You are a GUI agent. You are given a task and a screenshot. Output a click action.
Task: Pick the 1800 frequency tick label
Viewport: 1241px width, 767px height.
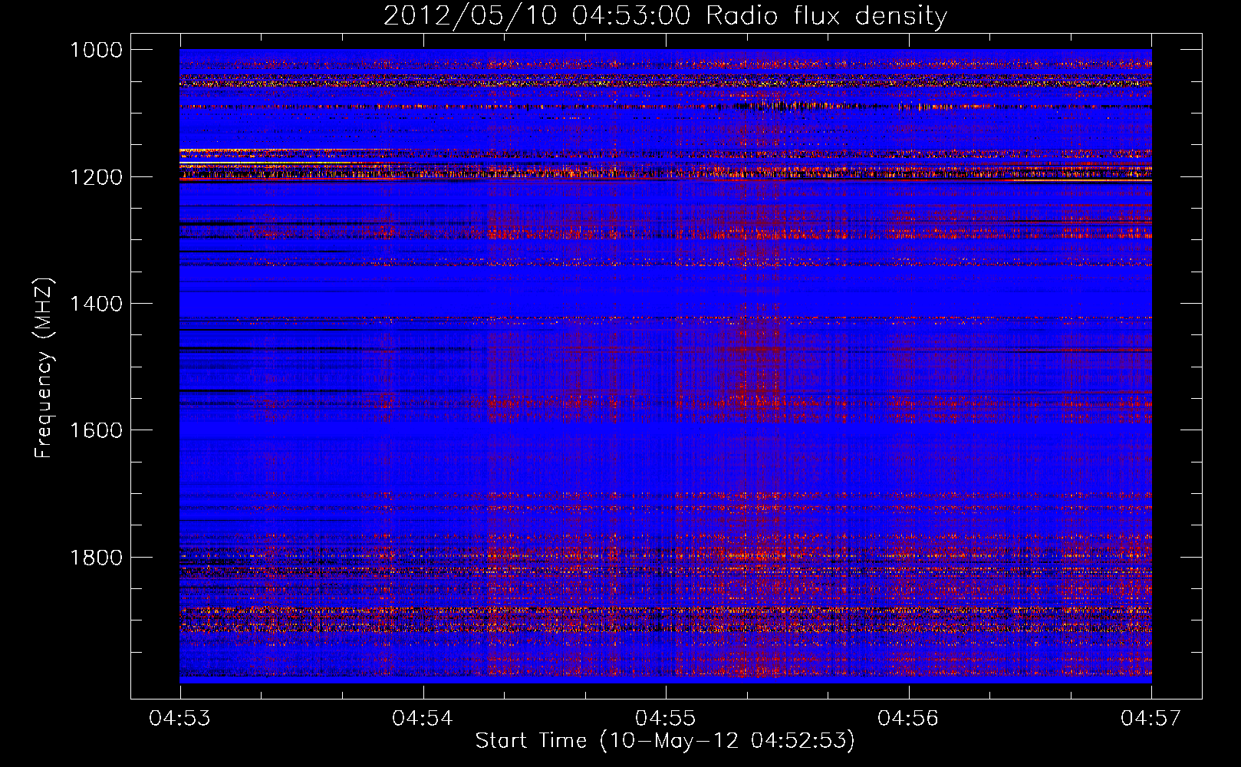(x=96, y=558)
